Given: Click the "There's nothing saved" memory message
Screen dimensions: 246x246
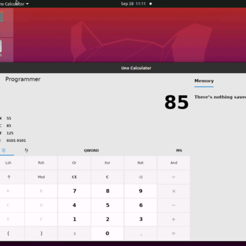Looking at the screenshot, I should (220, 97).
